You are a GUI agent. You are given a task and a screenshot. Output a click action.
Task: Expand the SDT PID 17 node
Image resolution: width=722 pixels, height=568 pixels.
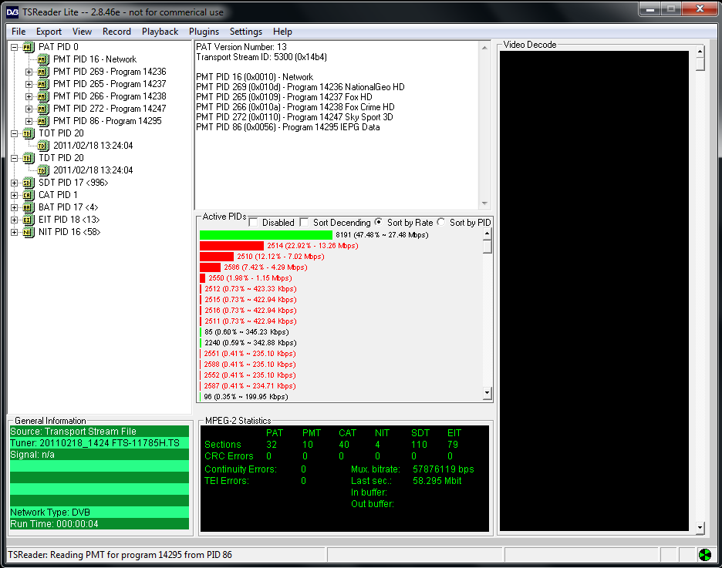pos(15,183)
